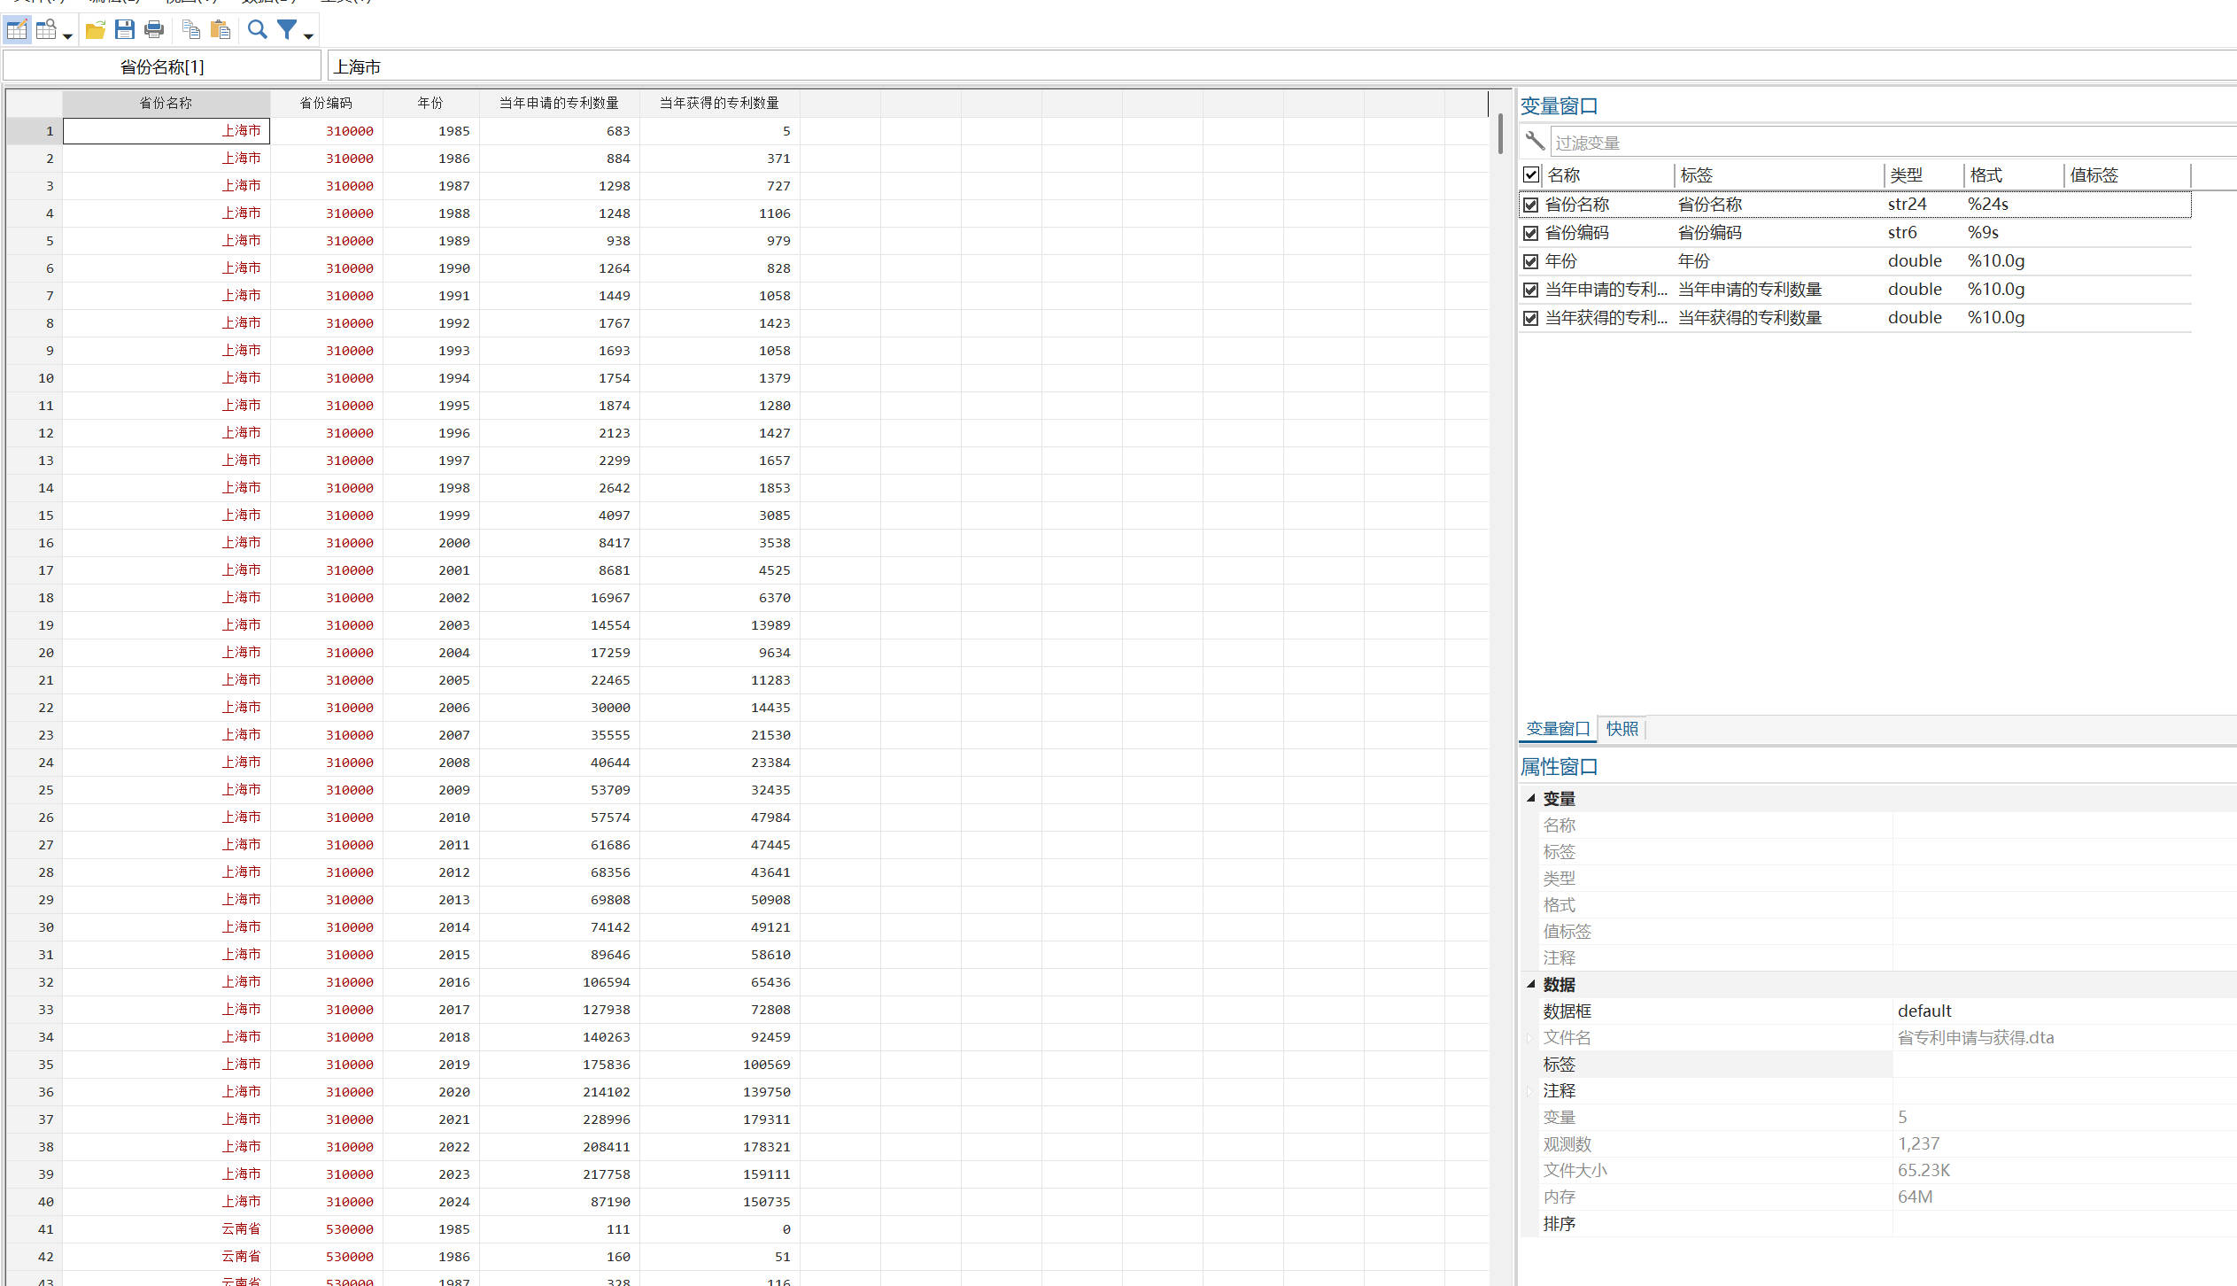
Task: Click wrench icon beside variable filter
Action: click(x=1535, y=142)
